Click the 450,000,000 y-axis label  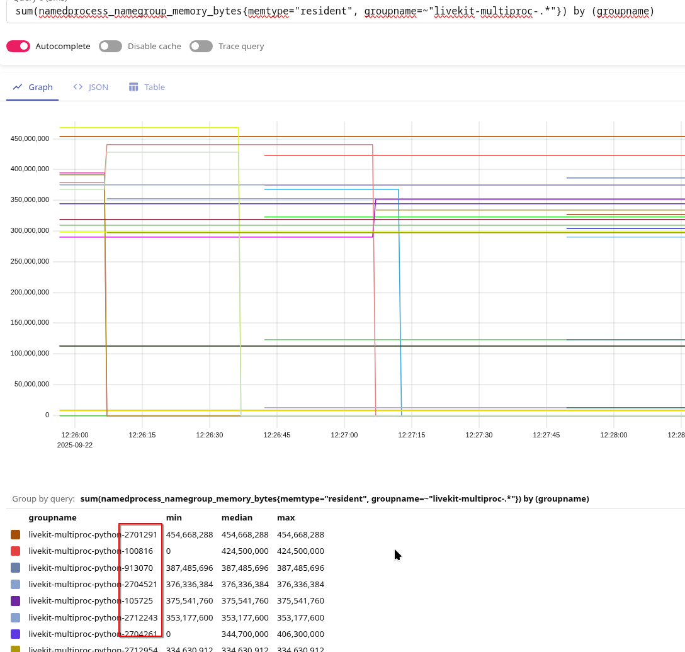coord(30,138)
